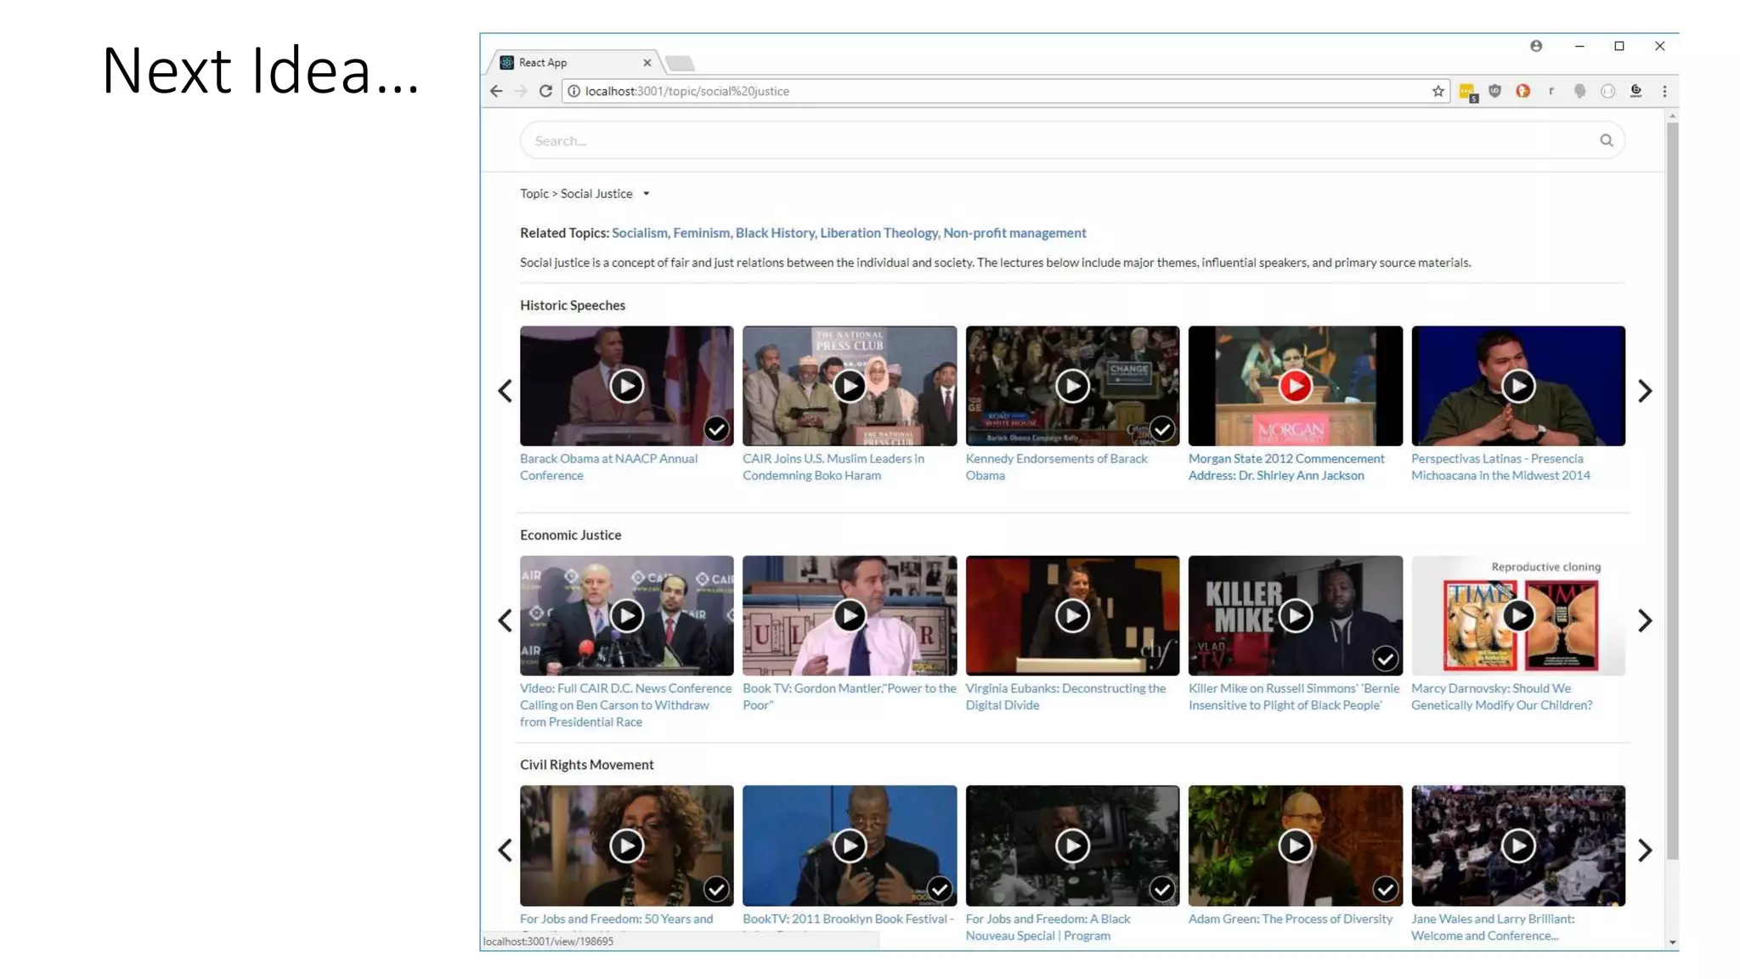Open a new tab next to React App

[680, 63]
